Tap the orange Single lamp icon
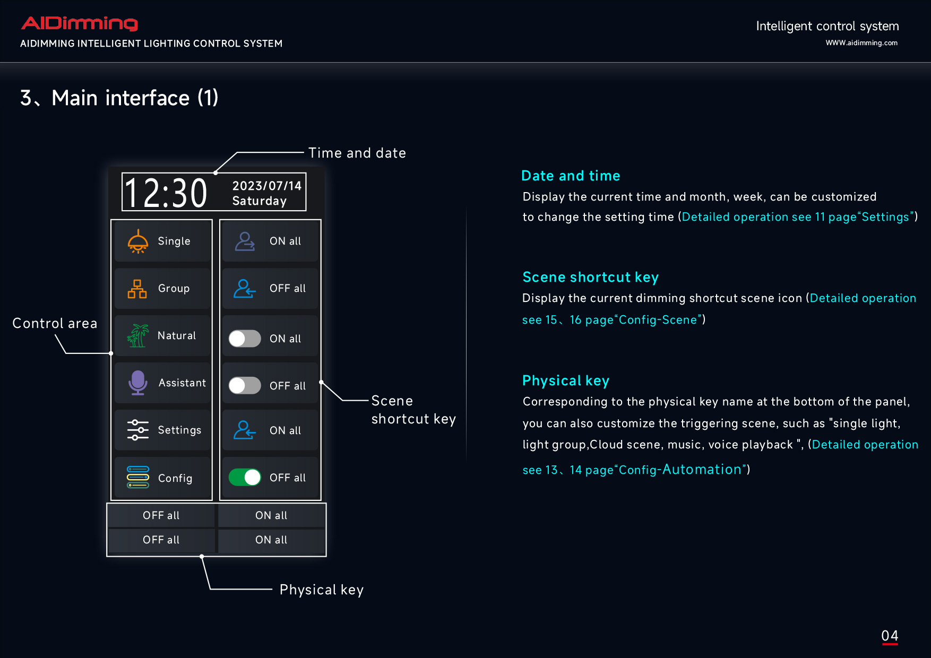 click(x=138, y=241)
